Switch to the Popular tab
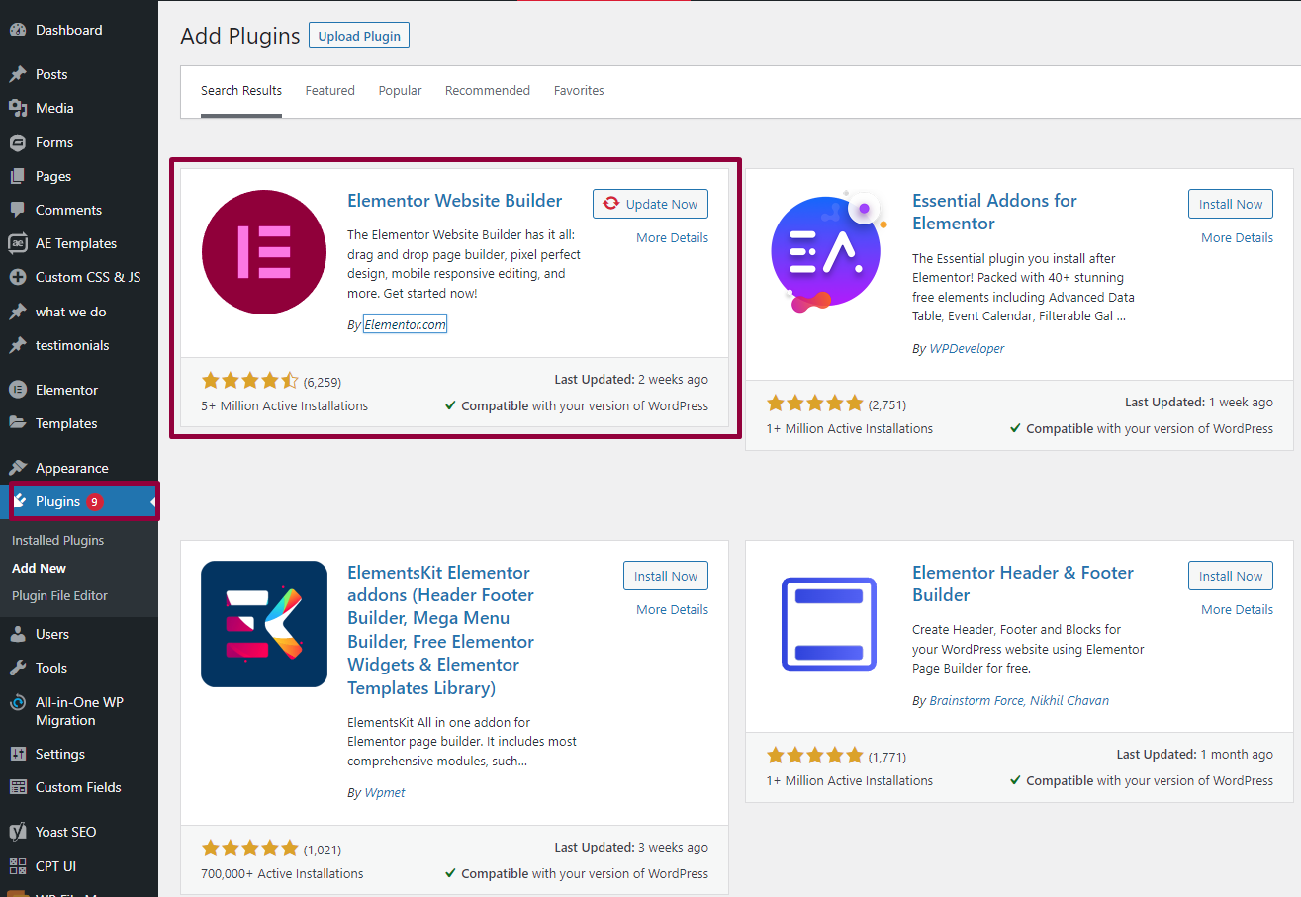 point(400,91)
